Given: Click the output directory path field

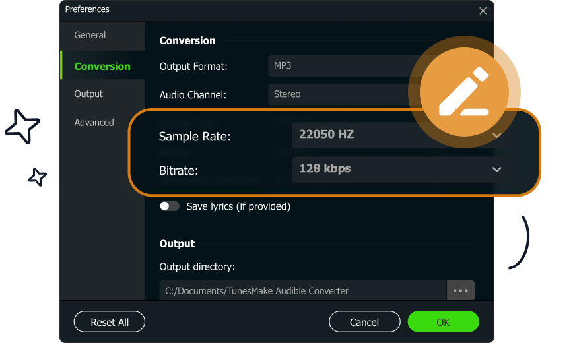Looking at the screenshot, I should click(303, 291).
